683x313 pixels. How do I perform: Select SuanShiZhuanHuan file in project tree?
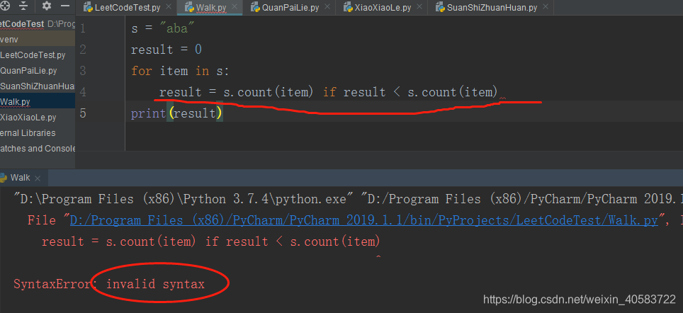pyautogui.click(x=38, y=86)
